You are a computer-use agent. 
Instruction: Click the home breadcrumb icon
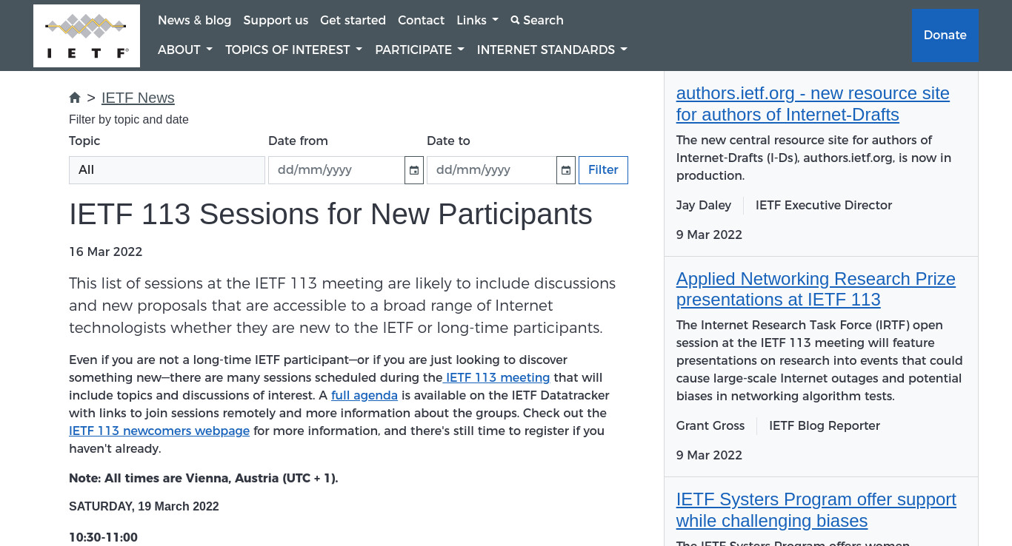pyautogui.click(x=75, y=98)
